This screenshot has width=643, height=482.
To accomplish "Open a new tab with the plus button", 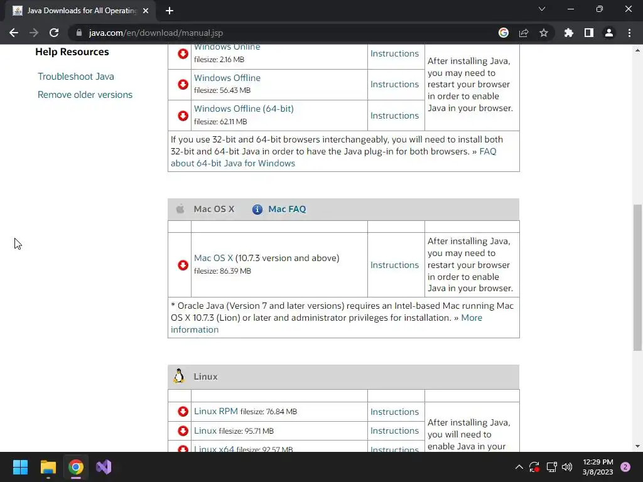I will 170,11.
